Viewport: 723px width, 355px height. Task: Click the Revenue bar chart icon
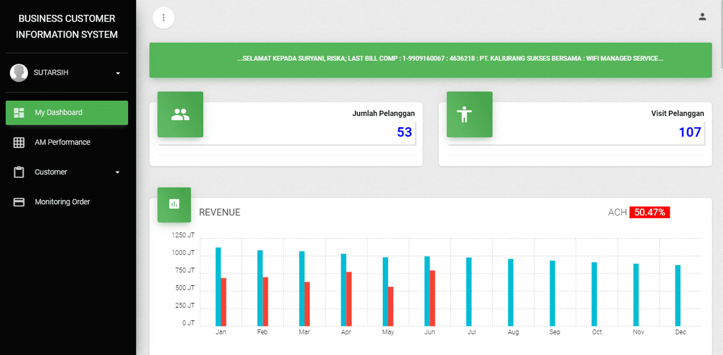174,205
